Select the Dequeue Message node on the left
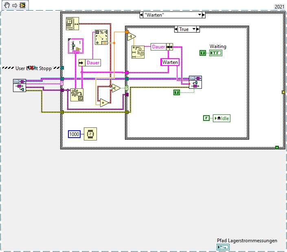 pos(20,85)
